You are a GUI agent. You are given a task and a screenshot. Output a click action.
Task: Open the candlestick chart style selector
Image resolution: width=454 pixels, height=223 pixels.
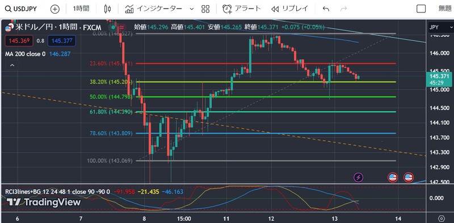(x=107, y=9)
